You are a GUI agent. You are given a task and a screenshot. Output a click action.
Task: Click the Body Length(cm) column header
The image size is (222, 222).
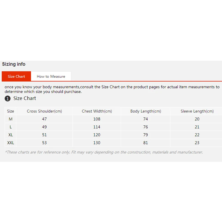coord(146,111)
